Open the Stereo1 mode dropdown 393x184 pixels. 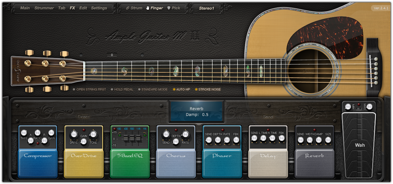click(206, 8)
